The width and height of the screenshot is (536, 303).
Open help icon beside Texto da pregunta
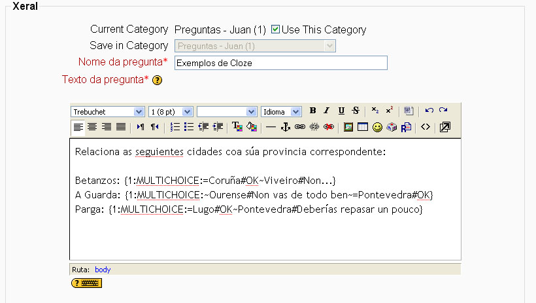tap(157, 80)
